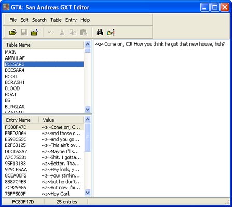Open the Search menu
The width and height of the screenshot is (232, 207).
point(39,20)
